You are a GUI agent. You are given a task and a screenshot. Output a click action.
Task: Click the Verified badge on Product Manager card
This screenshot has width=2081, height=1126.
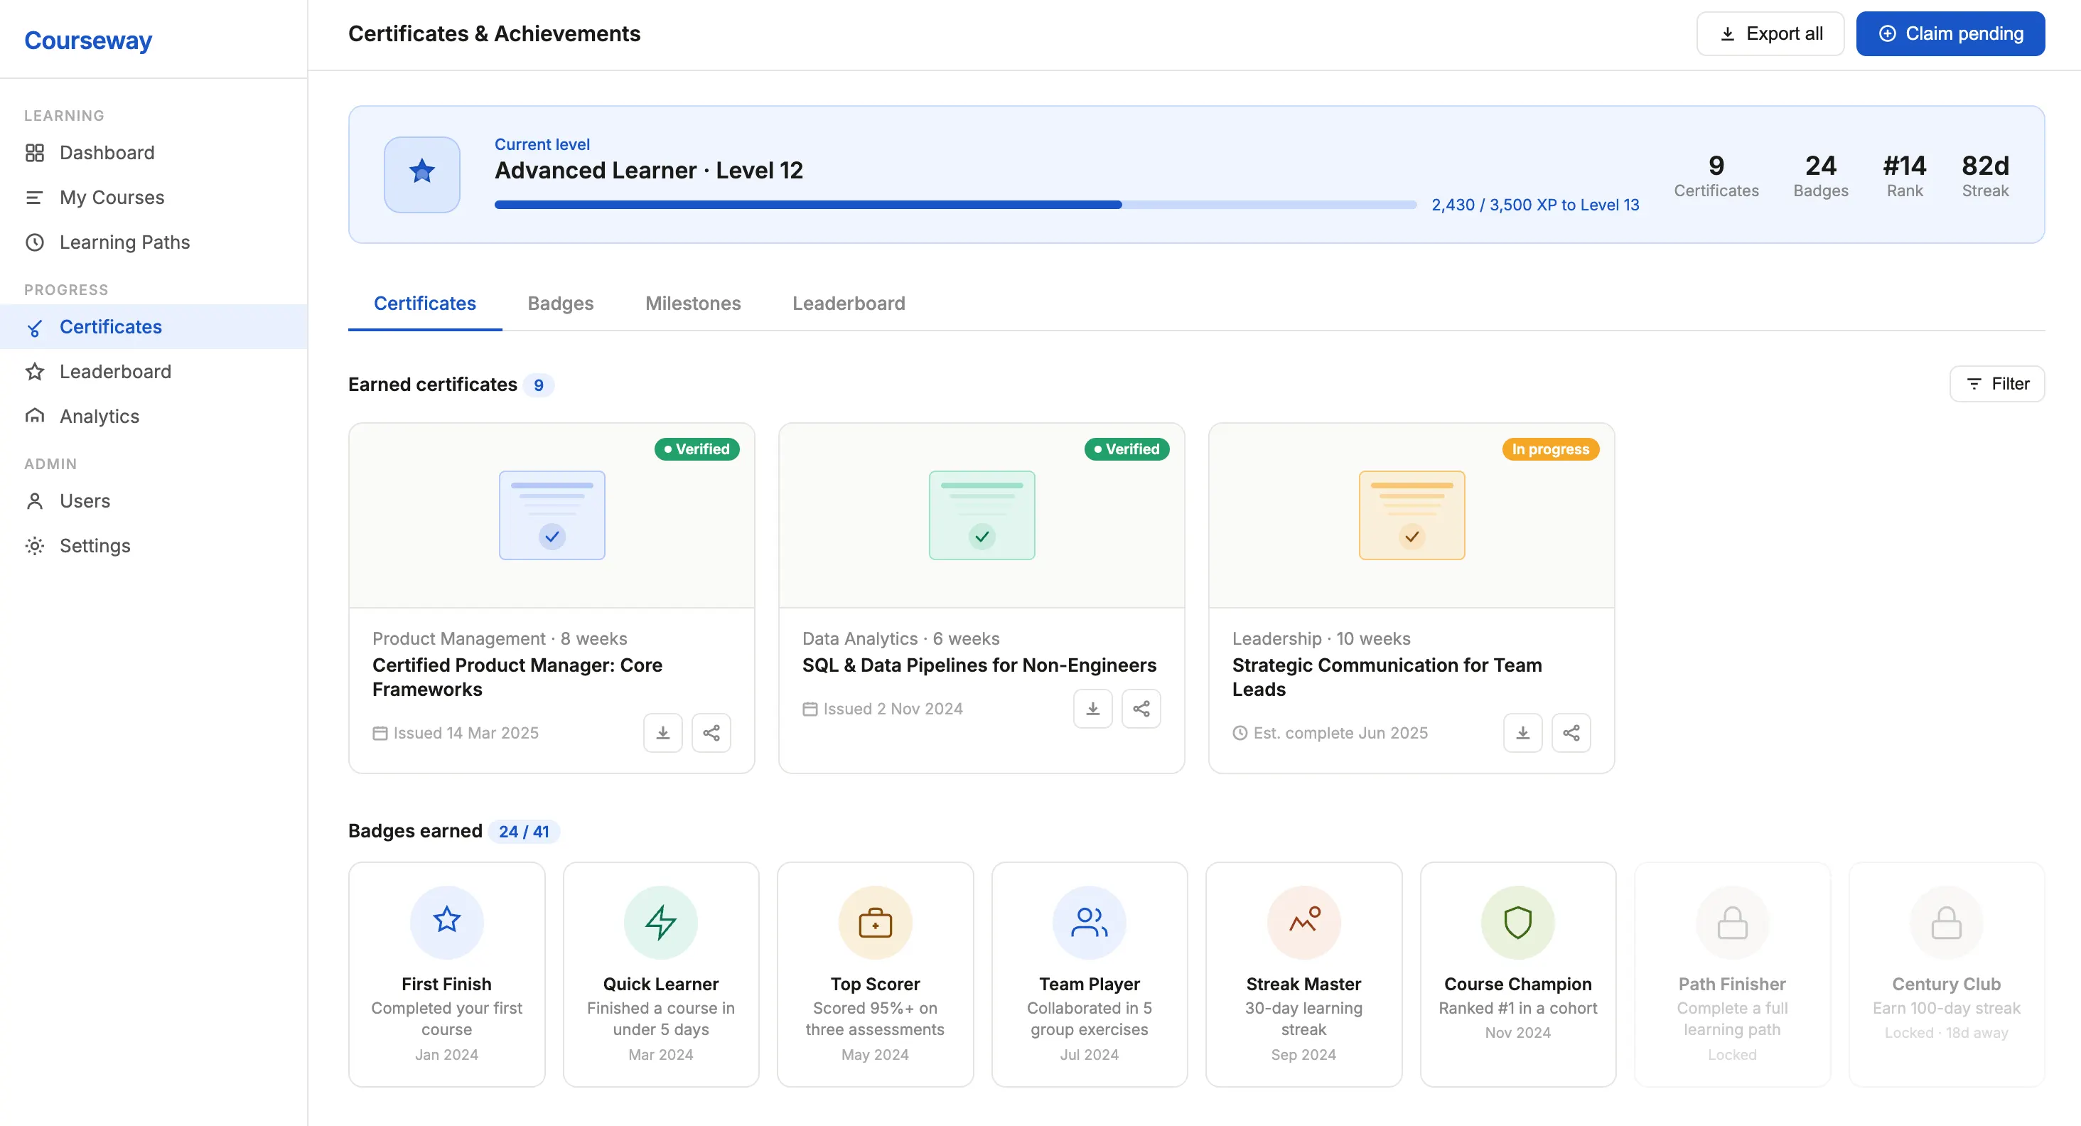[x=697, y=449]
